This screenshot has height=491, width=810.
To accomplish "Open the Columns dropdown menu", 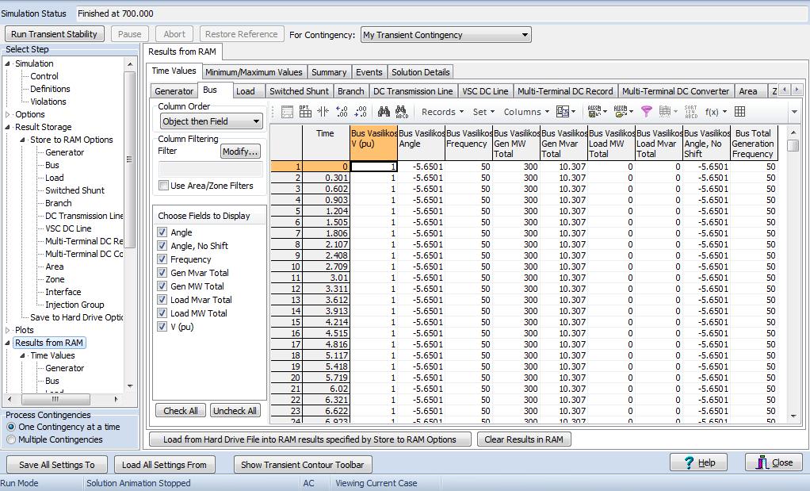I will pyautogui.click(x=526, y=112).
